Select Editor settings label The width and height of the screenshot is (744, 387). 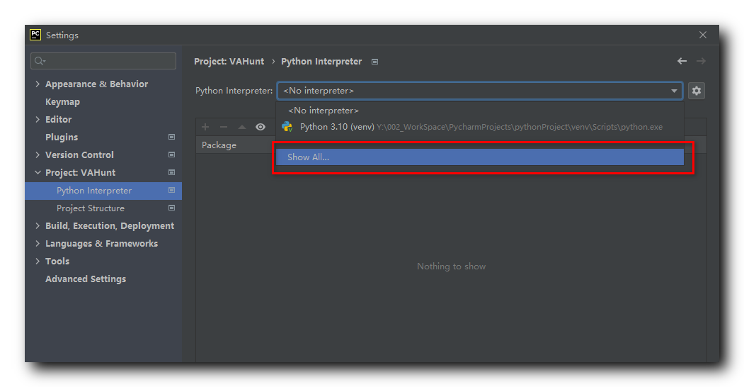pyautogui.click(x=58, y=119)
